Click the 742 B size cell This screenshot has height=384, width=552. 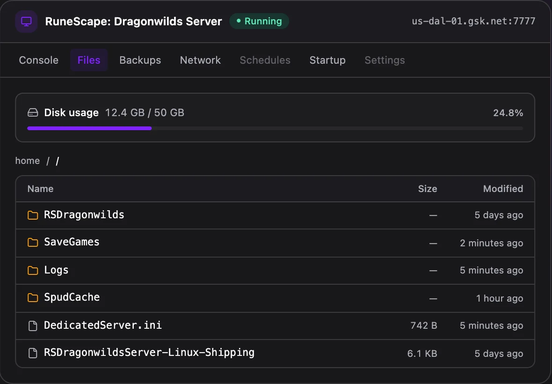[x=424, y=325]
